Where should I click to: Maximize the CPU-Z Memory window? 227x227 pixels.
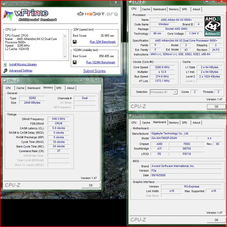(x=87, y=80)
